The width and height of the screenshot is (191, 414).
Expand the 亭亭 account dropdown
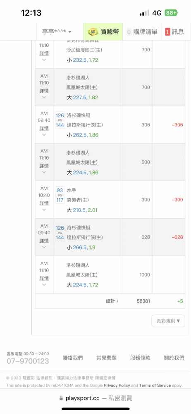57,32
